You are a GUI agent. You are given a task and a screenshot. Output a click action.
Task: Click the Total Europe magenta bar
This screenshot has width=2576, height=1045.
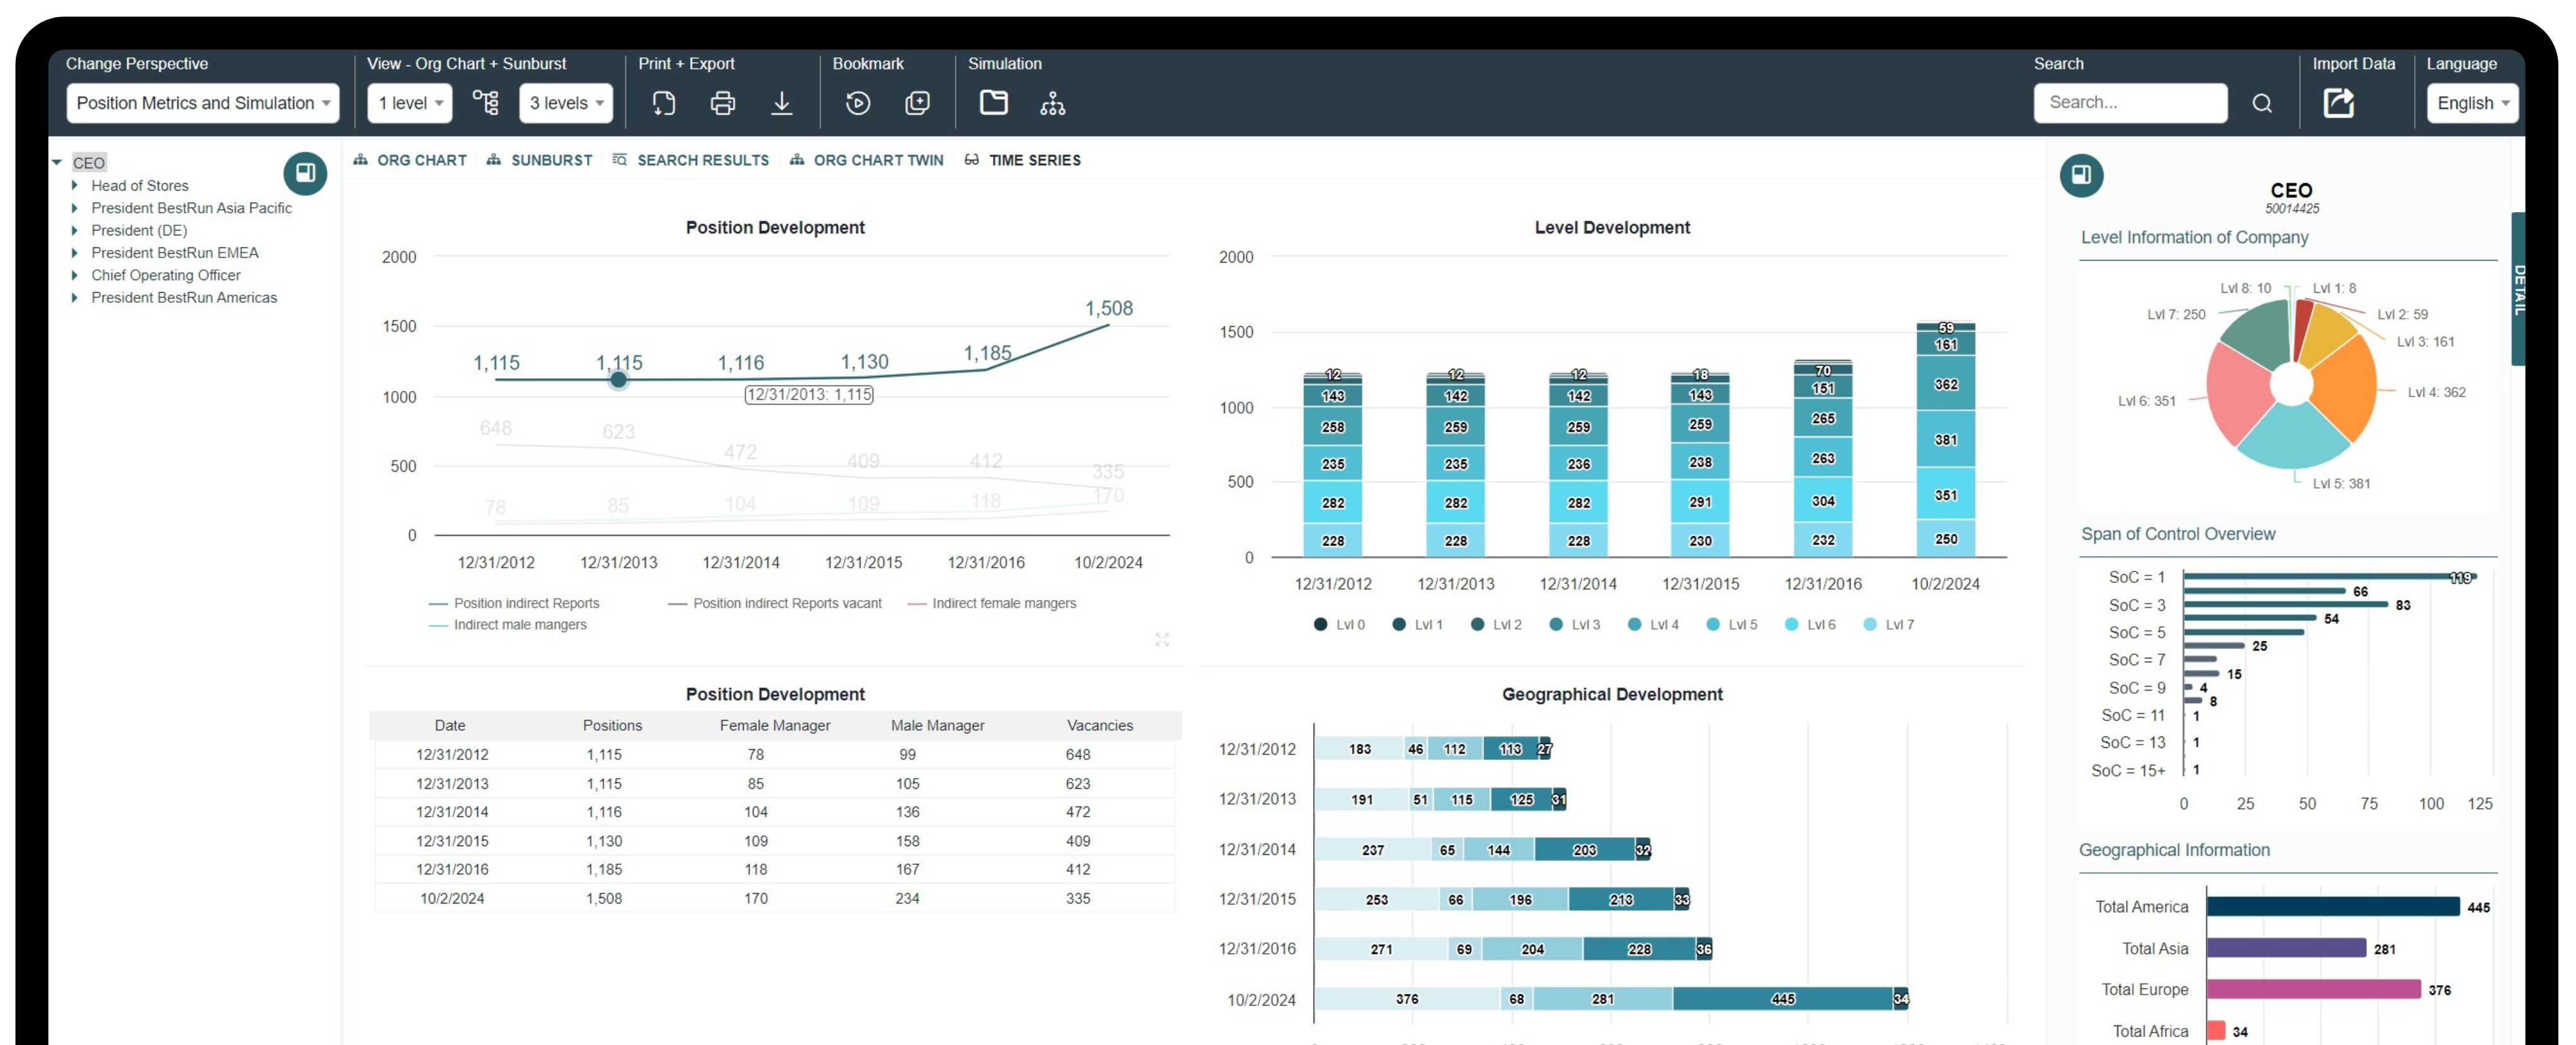point(2313,989)
